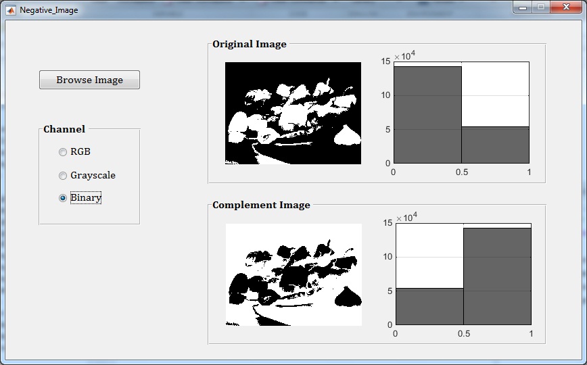Click the short left bar in the Complement Image histogram

(429, 306)
